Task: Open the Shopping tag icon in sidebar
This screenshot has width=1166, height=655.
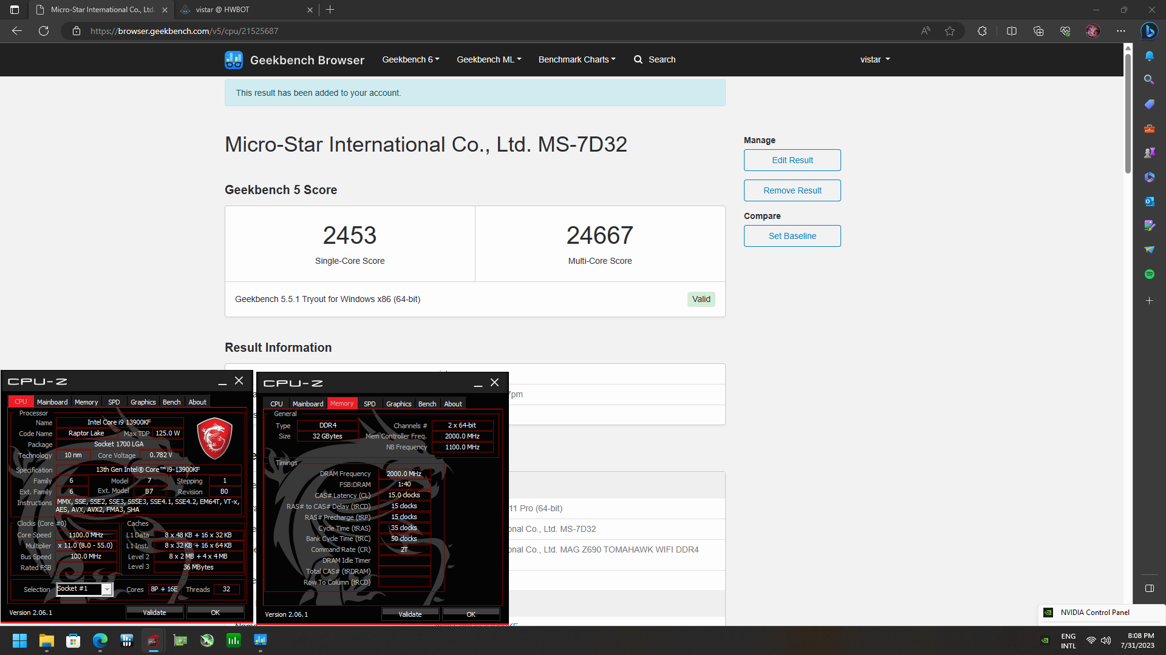Action: [x=1149, y=104]
